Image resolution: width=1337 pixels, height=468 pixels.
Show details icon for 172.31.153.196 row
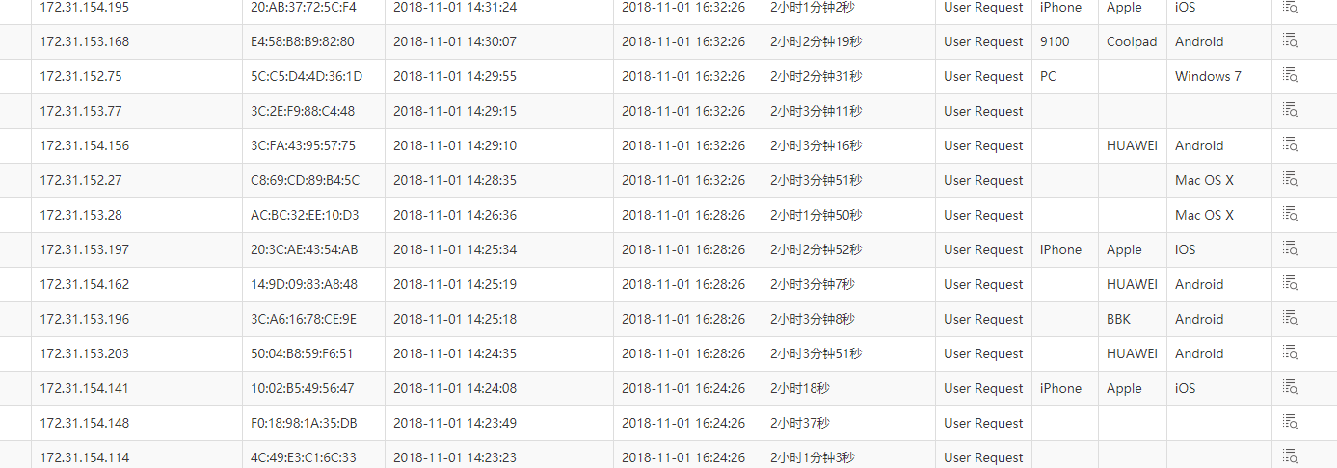point(1290,318)
